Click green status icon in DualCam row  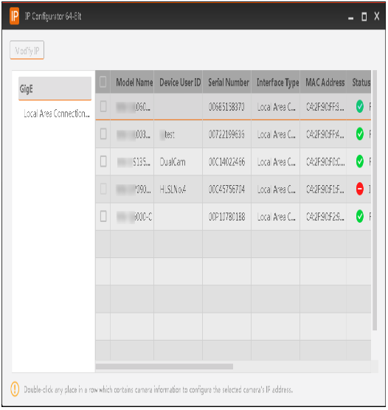point(360,161)
